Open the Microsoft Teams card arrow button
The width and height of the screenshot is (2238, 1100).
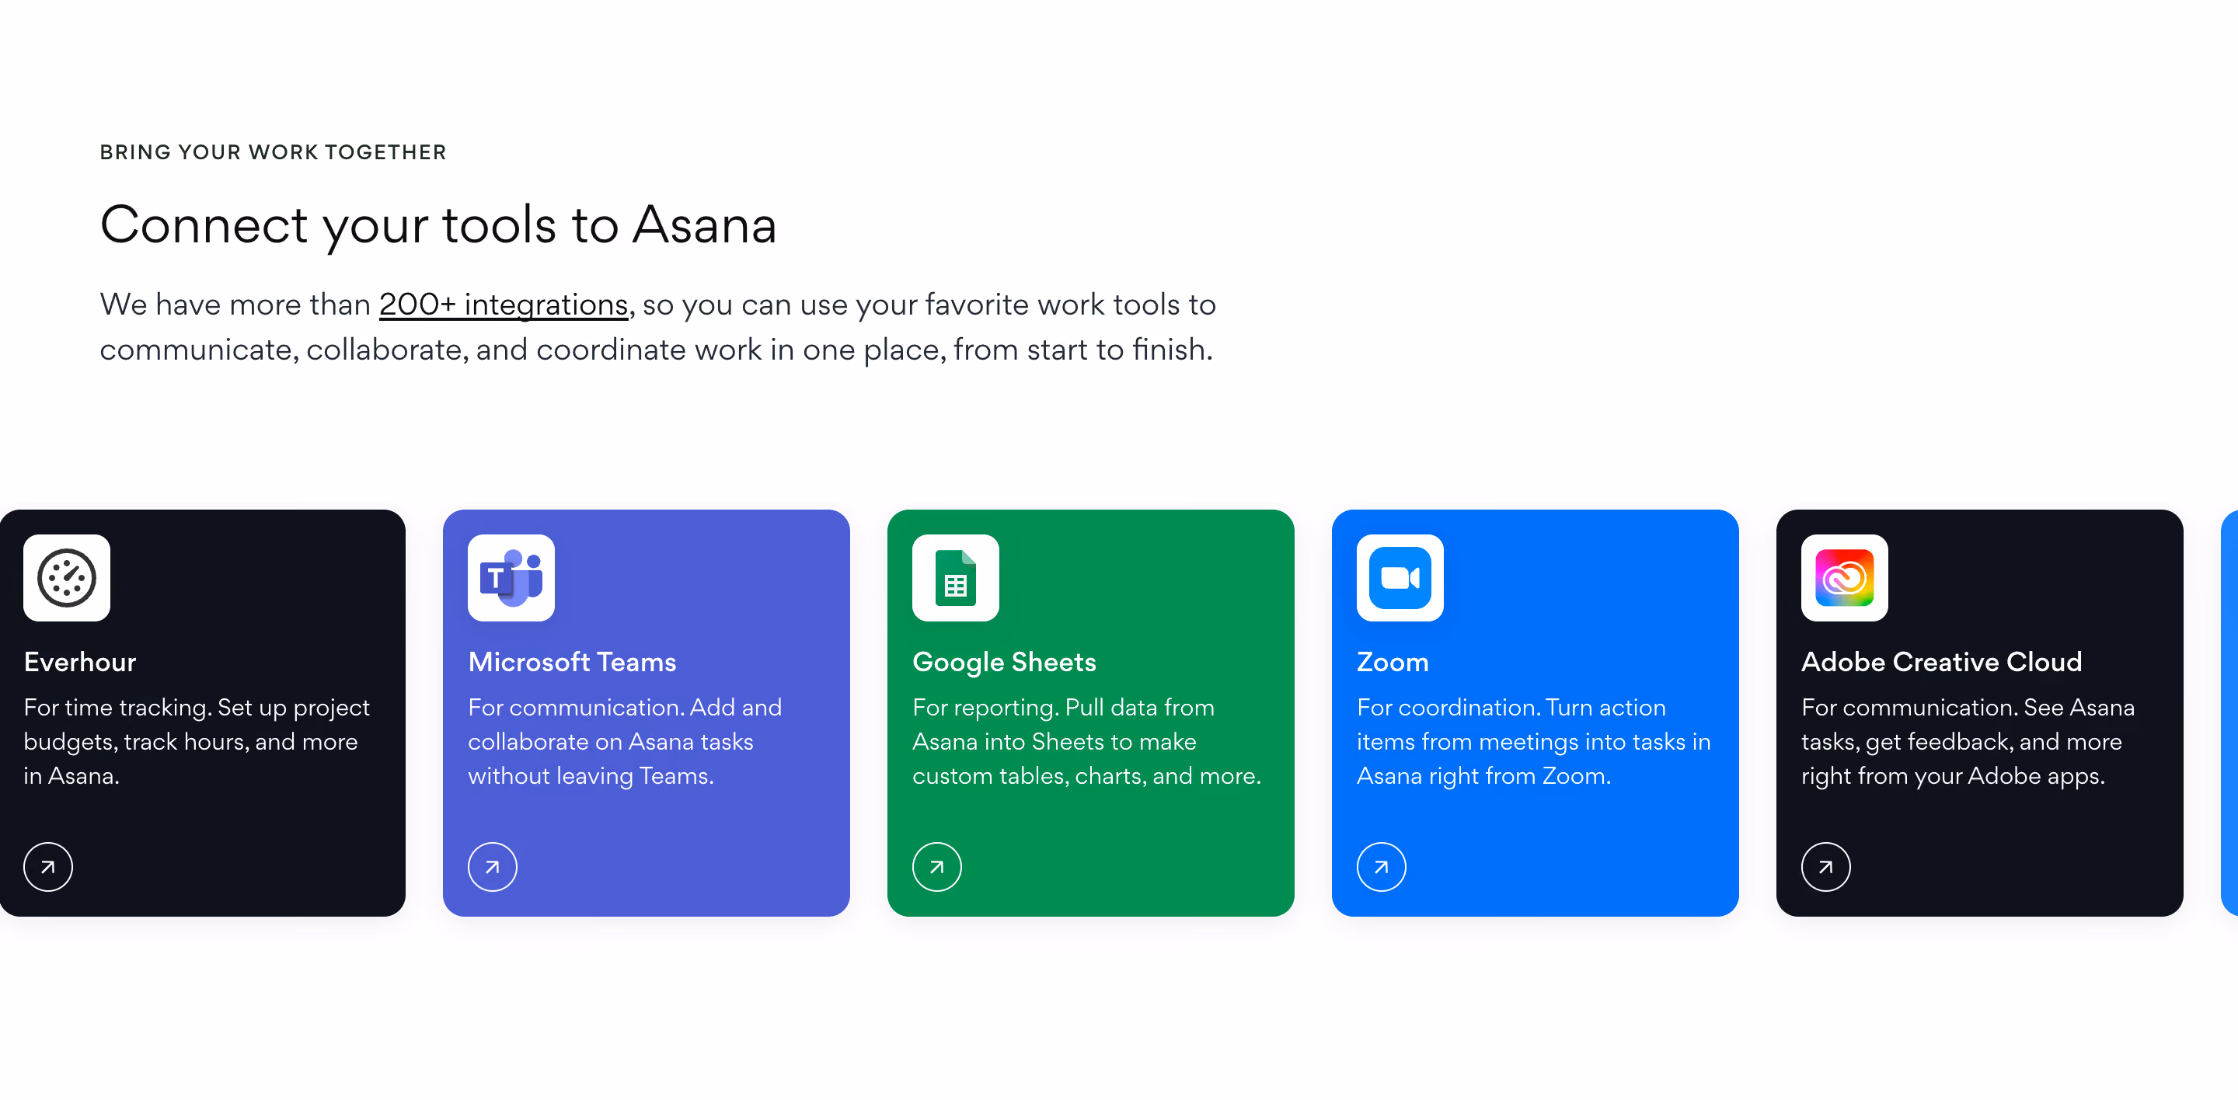pyautogui.click(x=493, y=866)
